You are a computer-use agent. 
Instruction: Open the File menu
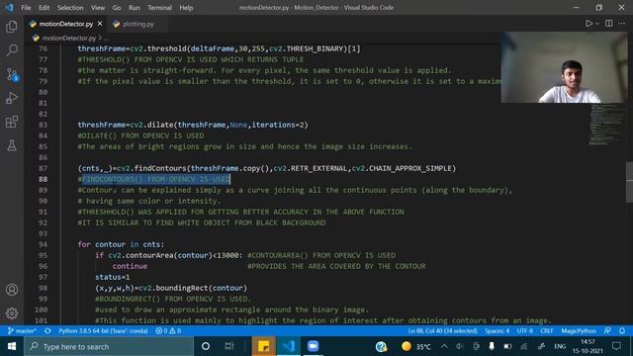[x=26, y=8]
